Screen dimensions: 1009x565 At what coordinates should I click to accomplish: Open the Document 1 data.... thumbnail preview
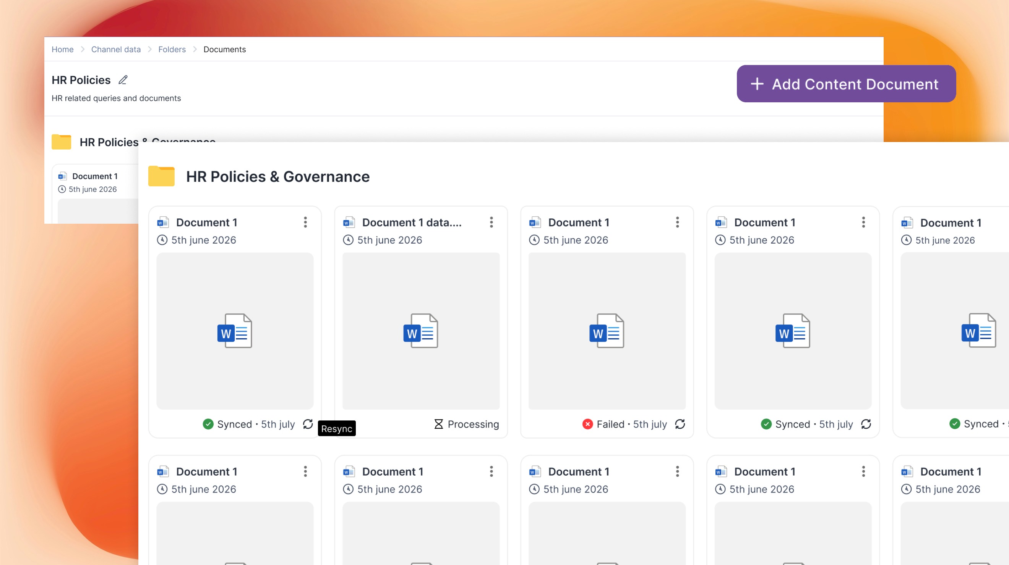click(x=421, y=331)
